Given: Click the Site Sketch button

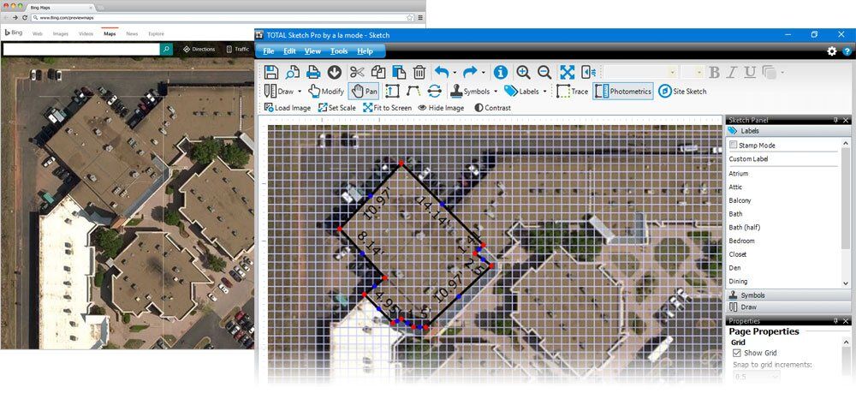Looking at the screenshot, I should (682, 91).
